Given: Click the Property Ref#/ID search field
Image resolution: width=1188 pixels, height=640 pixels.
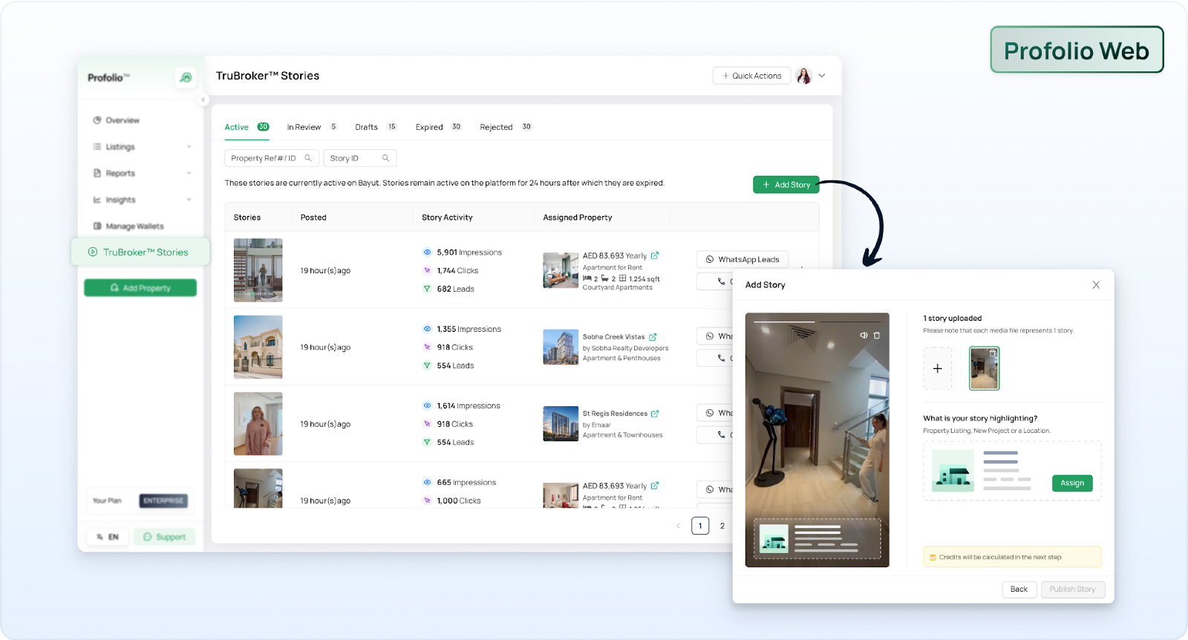Looking at the screenshot, I should 272,158.
